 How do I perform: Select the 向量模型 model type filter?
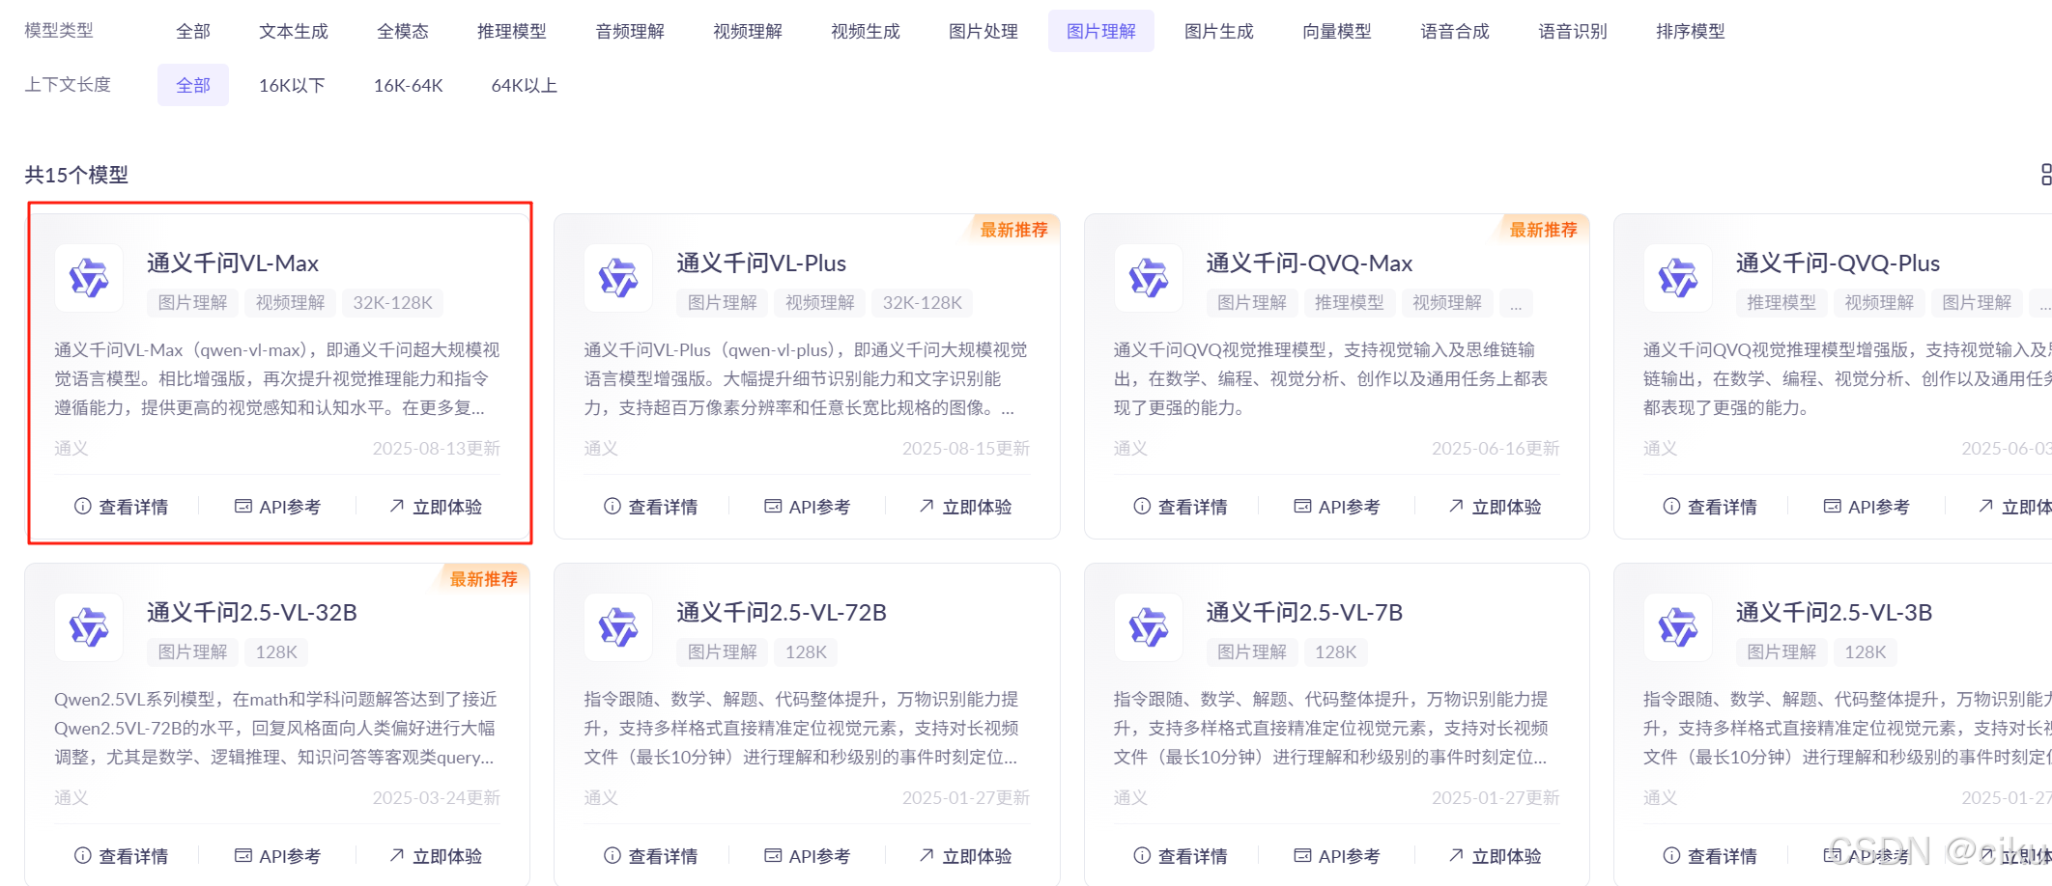click(1337, 31)
